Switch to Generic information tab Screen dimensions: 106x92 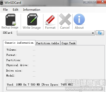19,43
